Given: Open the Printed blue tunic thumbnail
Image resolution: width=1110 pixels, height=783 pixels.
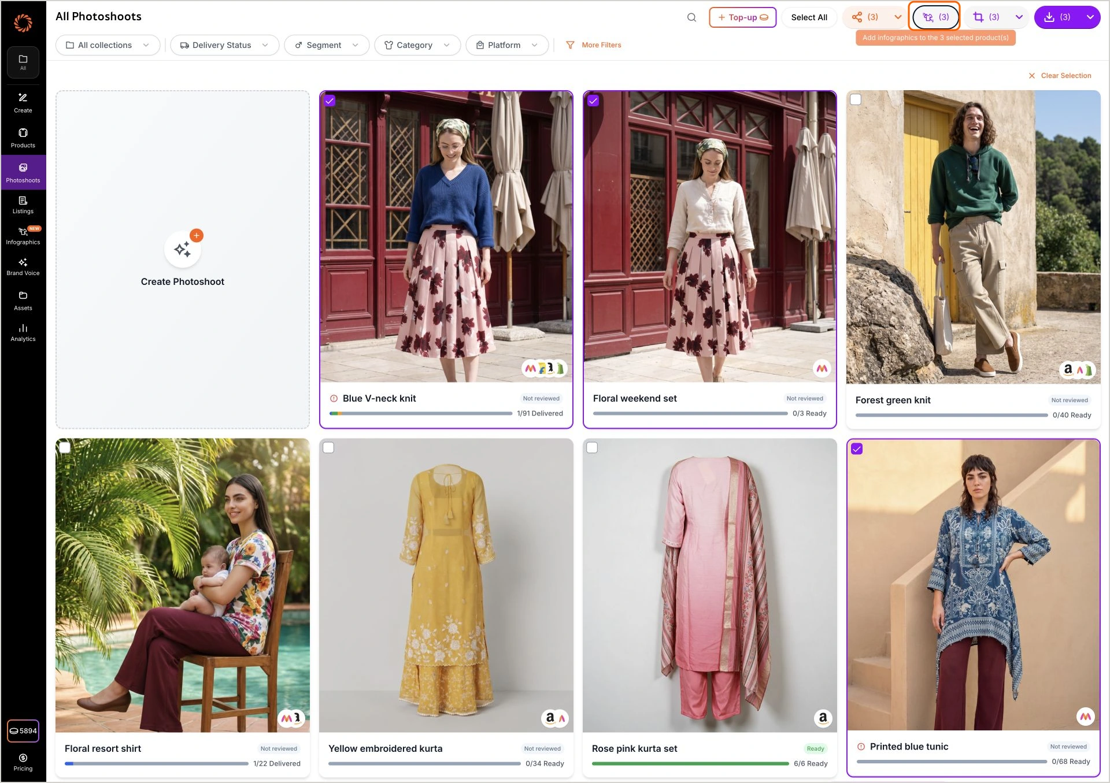Looking at the screenshot, I should tap(973, 585).
